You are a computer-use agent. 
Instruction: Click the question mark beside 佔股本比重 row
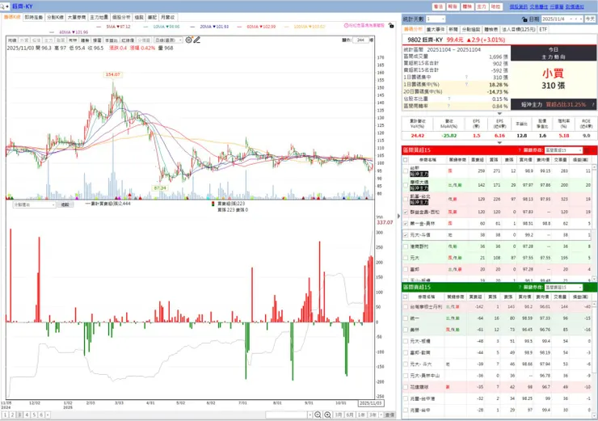[448, 99]
